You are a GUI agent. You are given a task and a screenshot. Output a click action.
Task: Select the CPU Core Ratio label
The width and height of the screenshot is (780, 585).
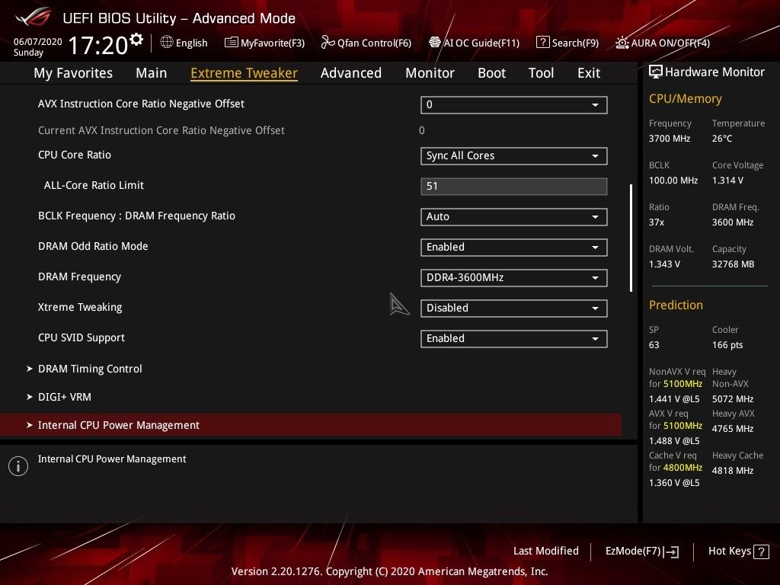(75, 155)
